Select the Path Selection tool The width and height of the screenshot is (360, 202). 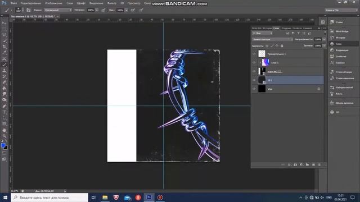pos(4,118)
